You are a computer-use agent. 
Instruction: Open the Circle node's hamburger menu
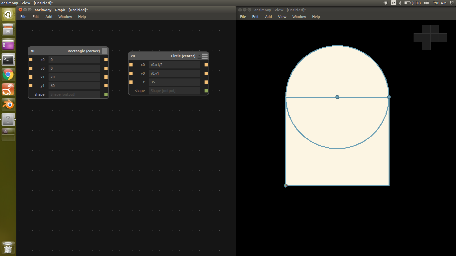205,56
